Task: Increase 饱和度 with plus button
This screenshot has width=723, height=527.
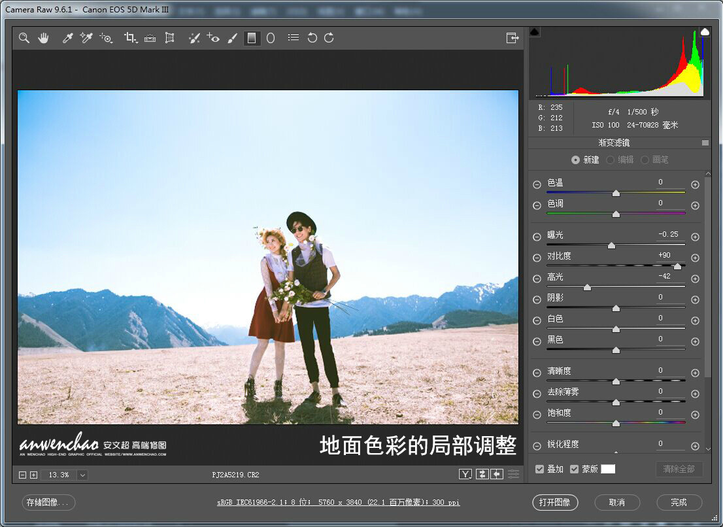Action: 696,415
